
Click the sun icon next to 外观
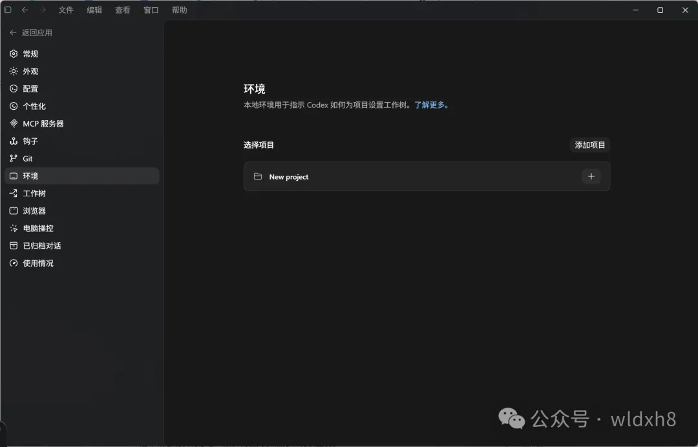[14, 71]
